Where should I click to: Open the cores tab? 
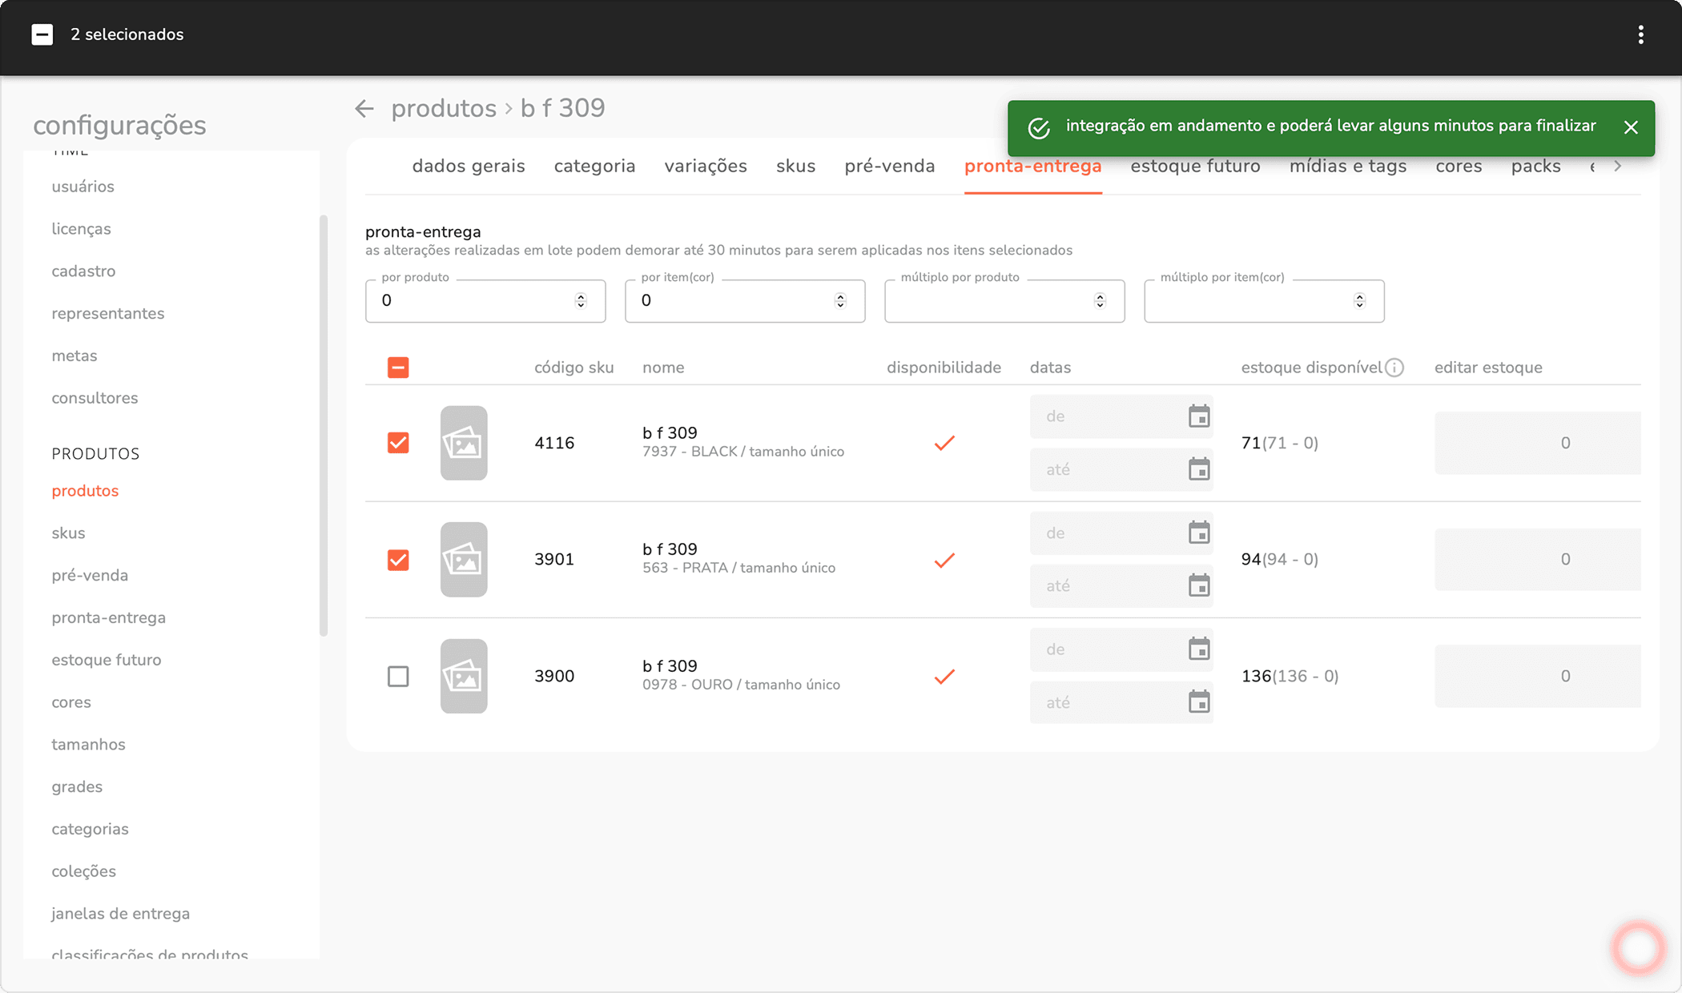[1459, 166]
